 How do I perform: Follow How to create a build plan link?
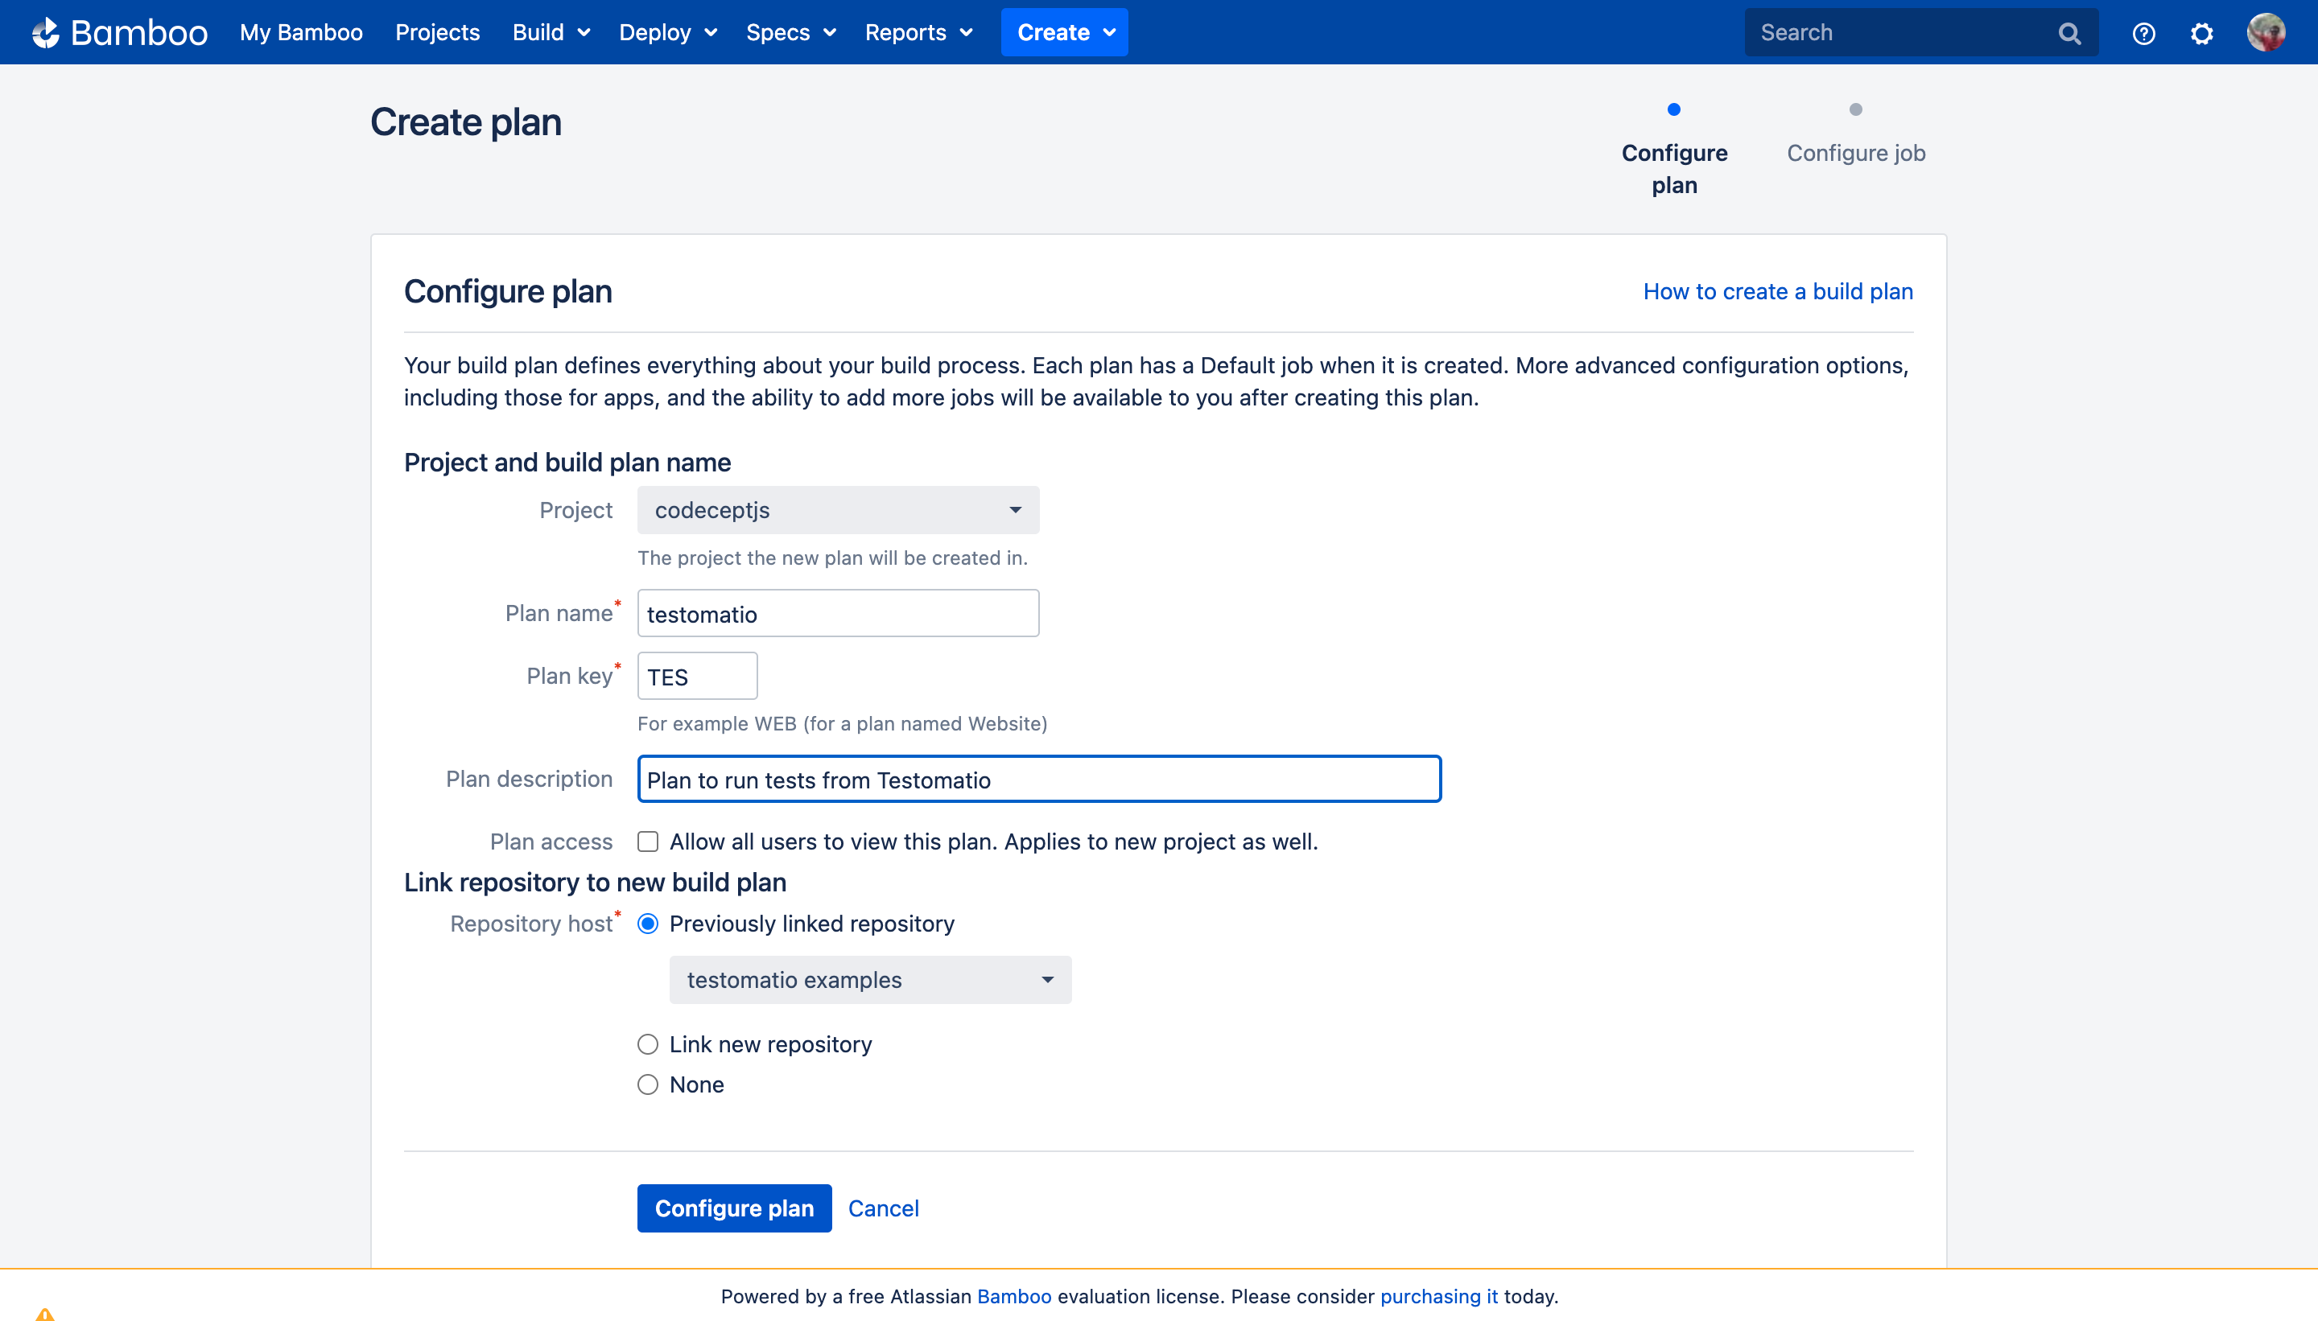pos(1777,291)
